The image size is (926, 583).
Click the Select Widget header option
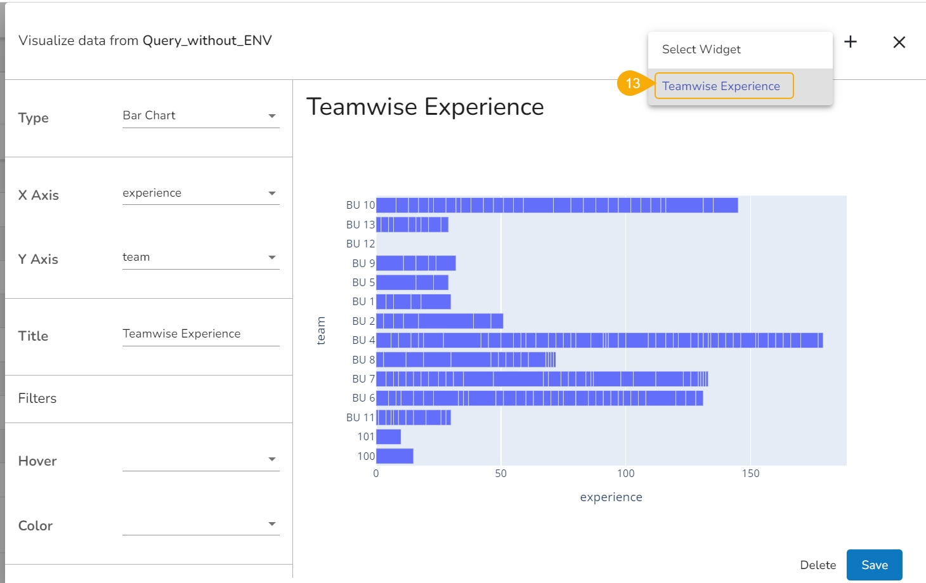point(701,49)
